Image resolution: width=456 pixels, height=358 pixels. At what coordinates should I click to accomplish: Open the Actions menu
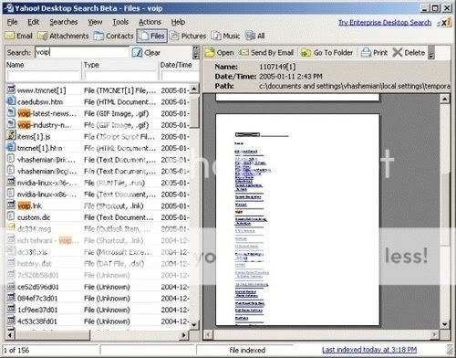(x=150, y=22)
